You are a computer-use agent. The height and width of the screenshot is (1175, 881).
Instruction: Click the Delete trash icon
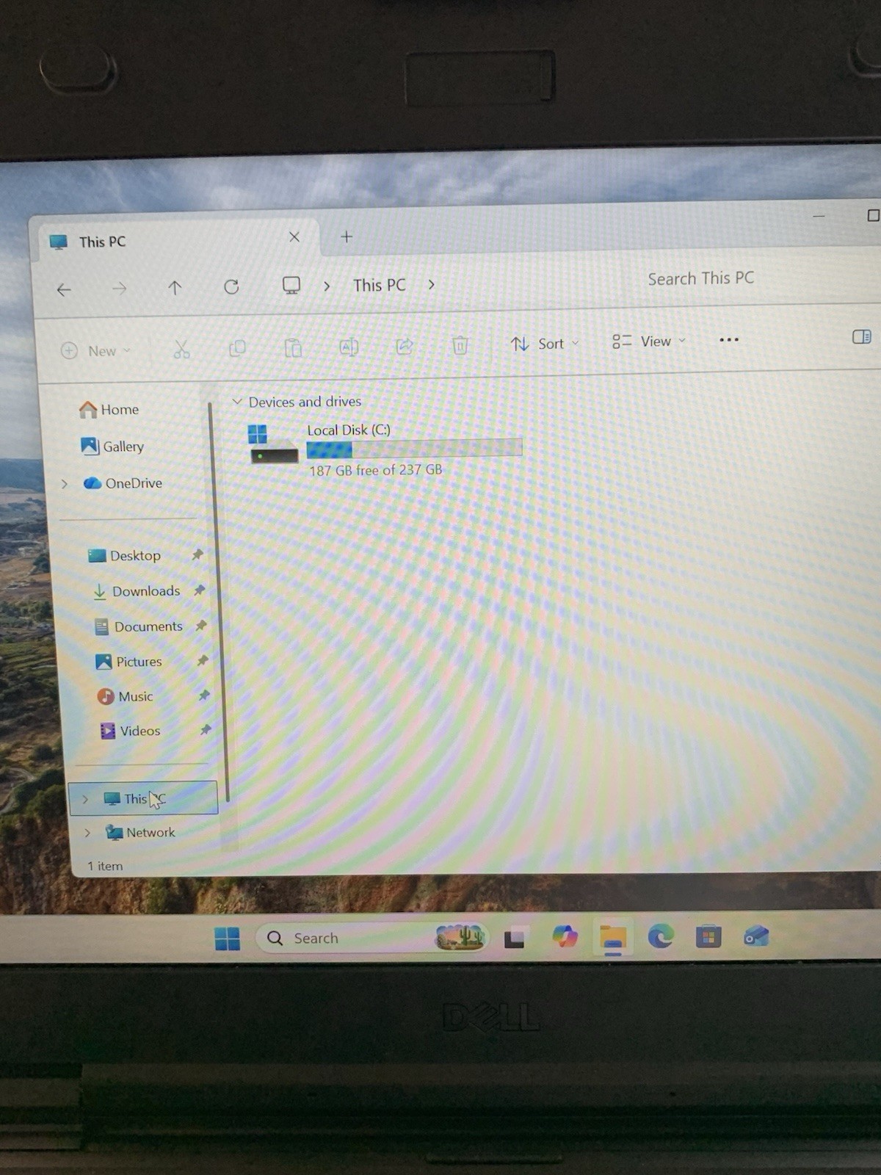[x=460, y=345]
